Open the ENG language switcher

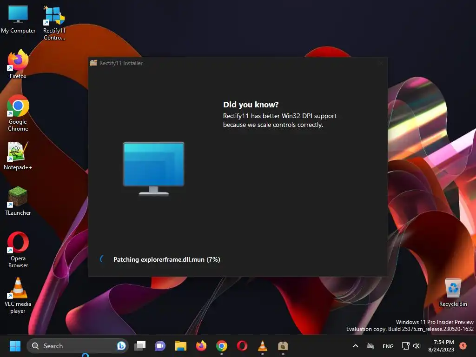click(x=388, y=346)
